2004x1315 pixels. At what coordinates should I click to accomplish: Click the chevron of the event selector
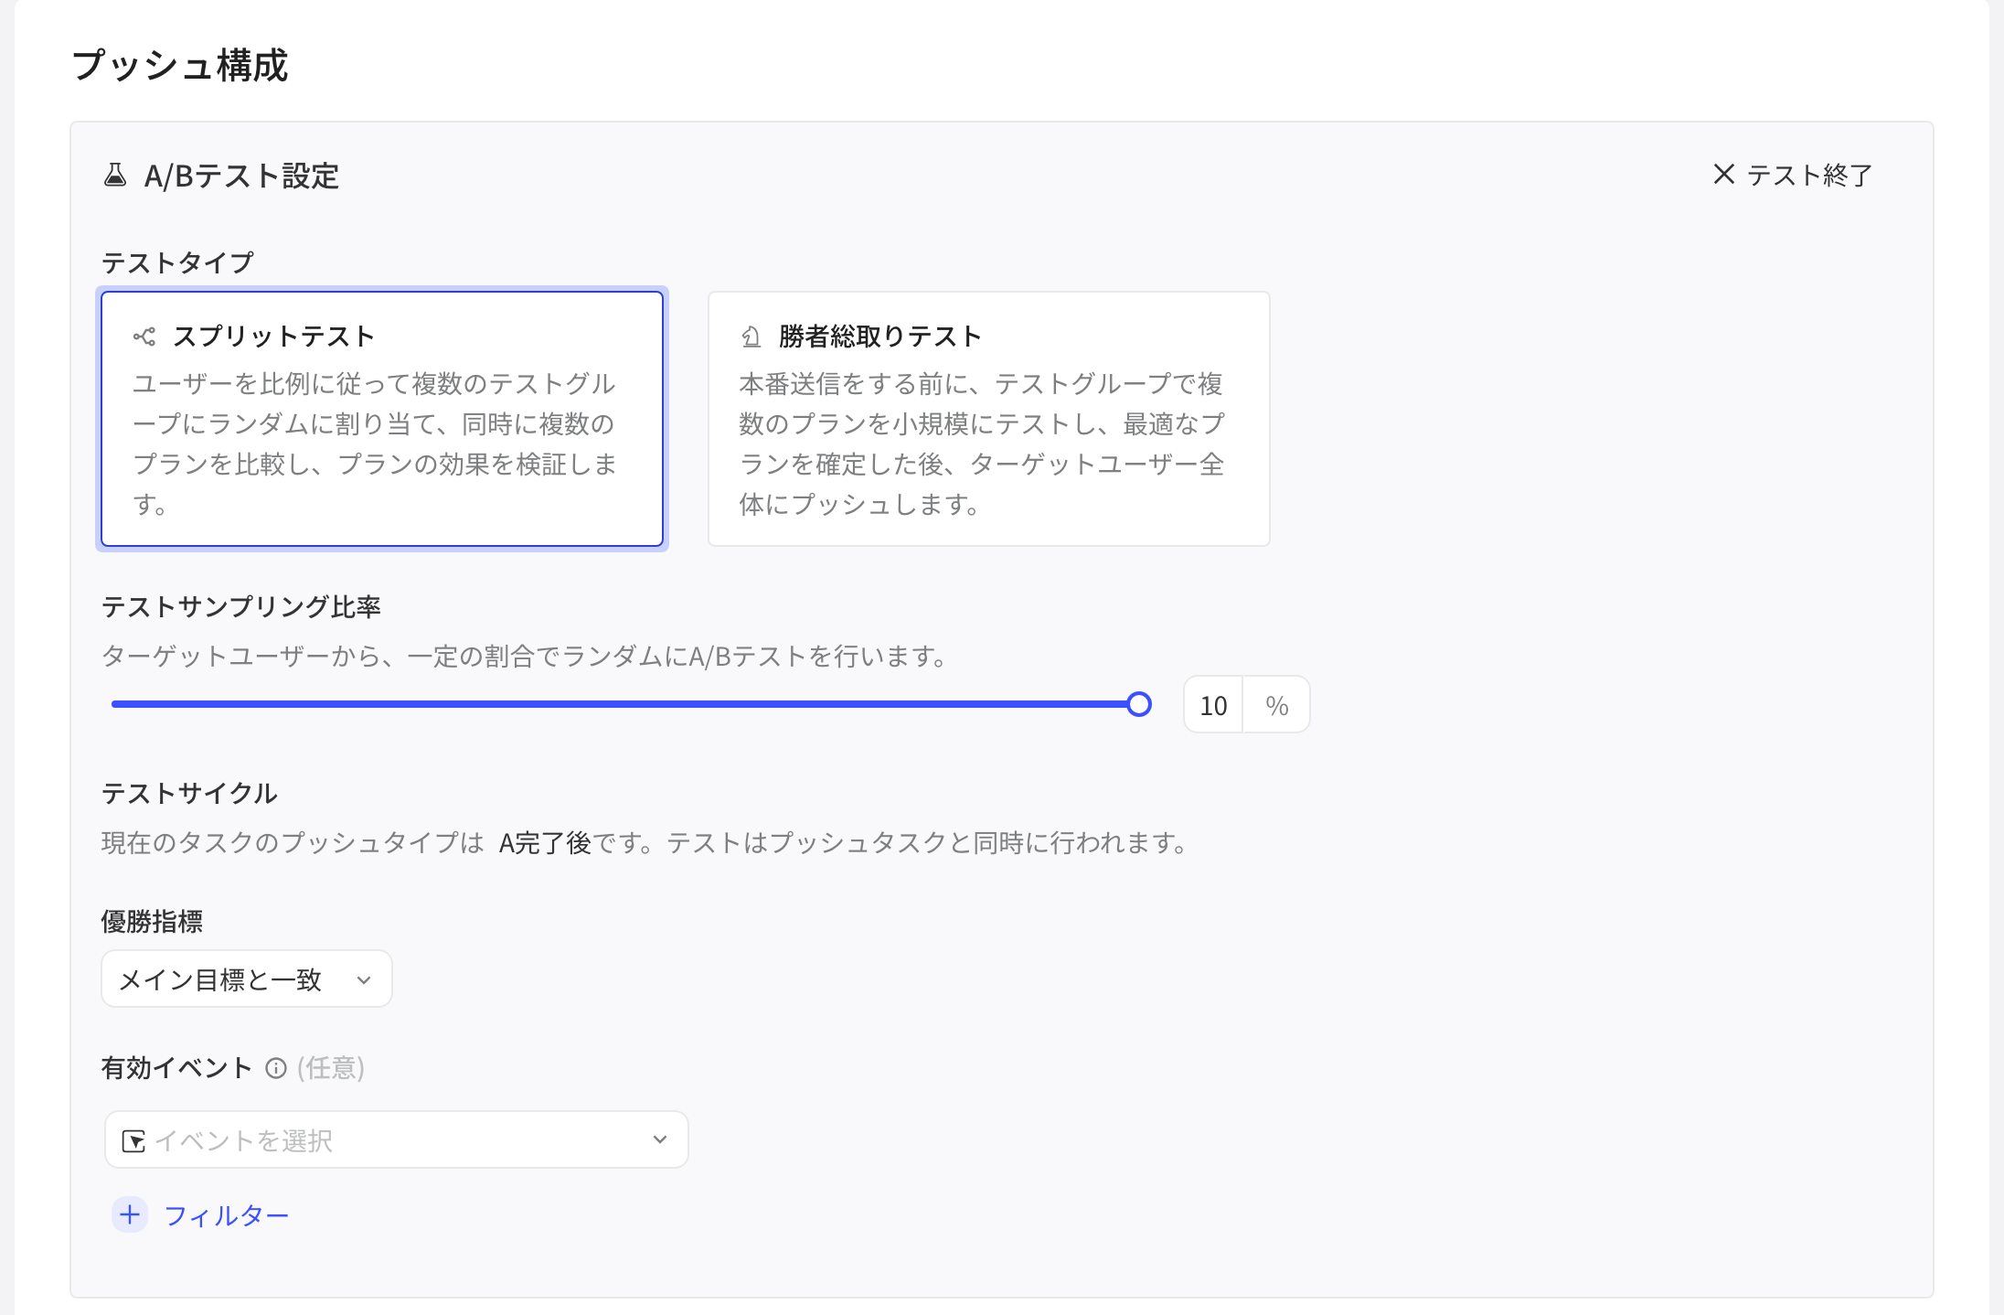coord(660,1139)
